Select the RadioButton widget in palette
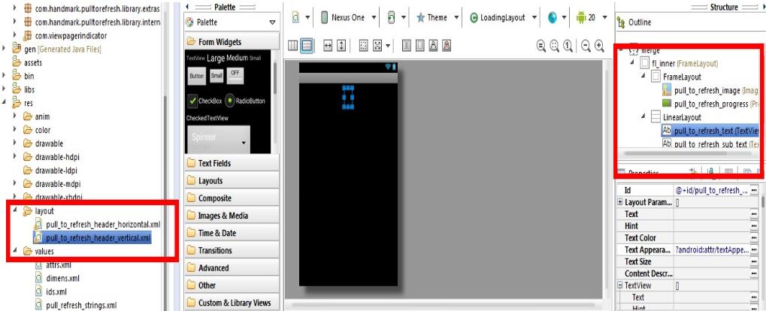 pos(245,101)
